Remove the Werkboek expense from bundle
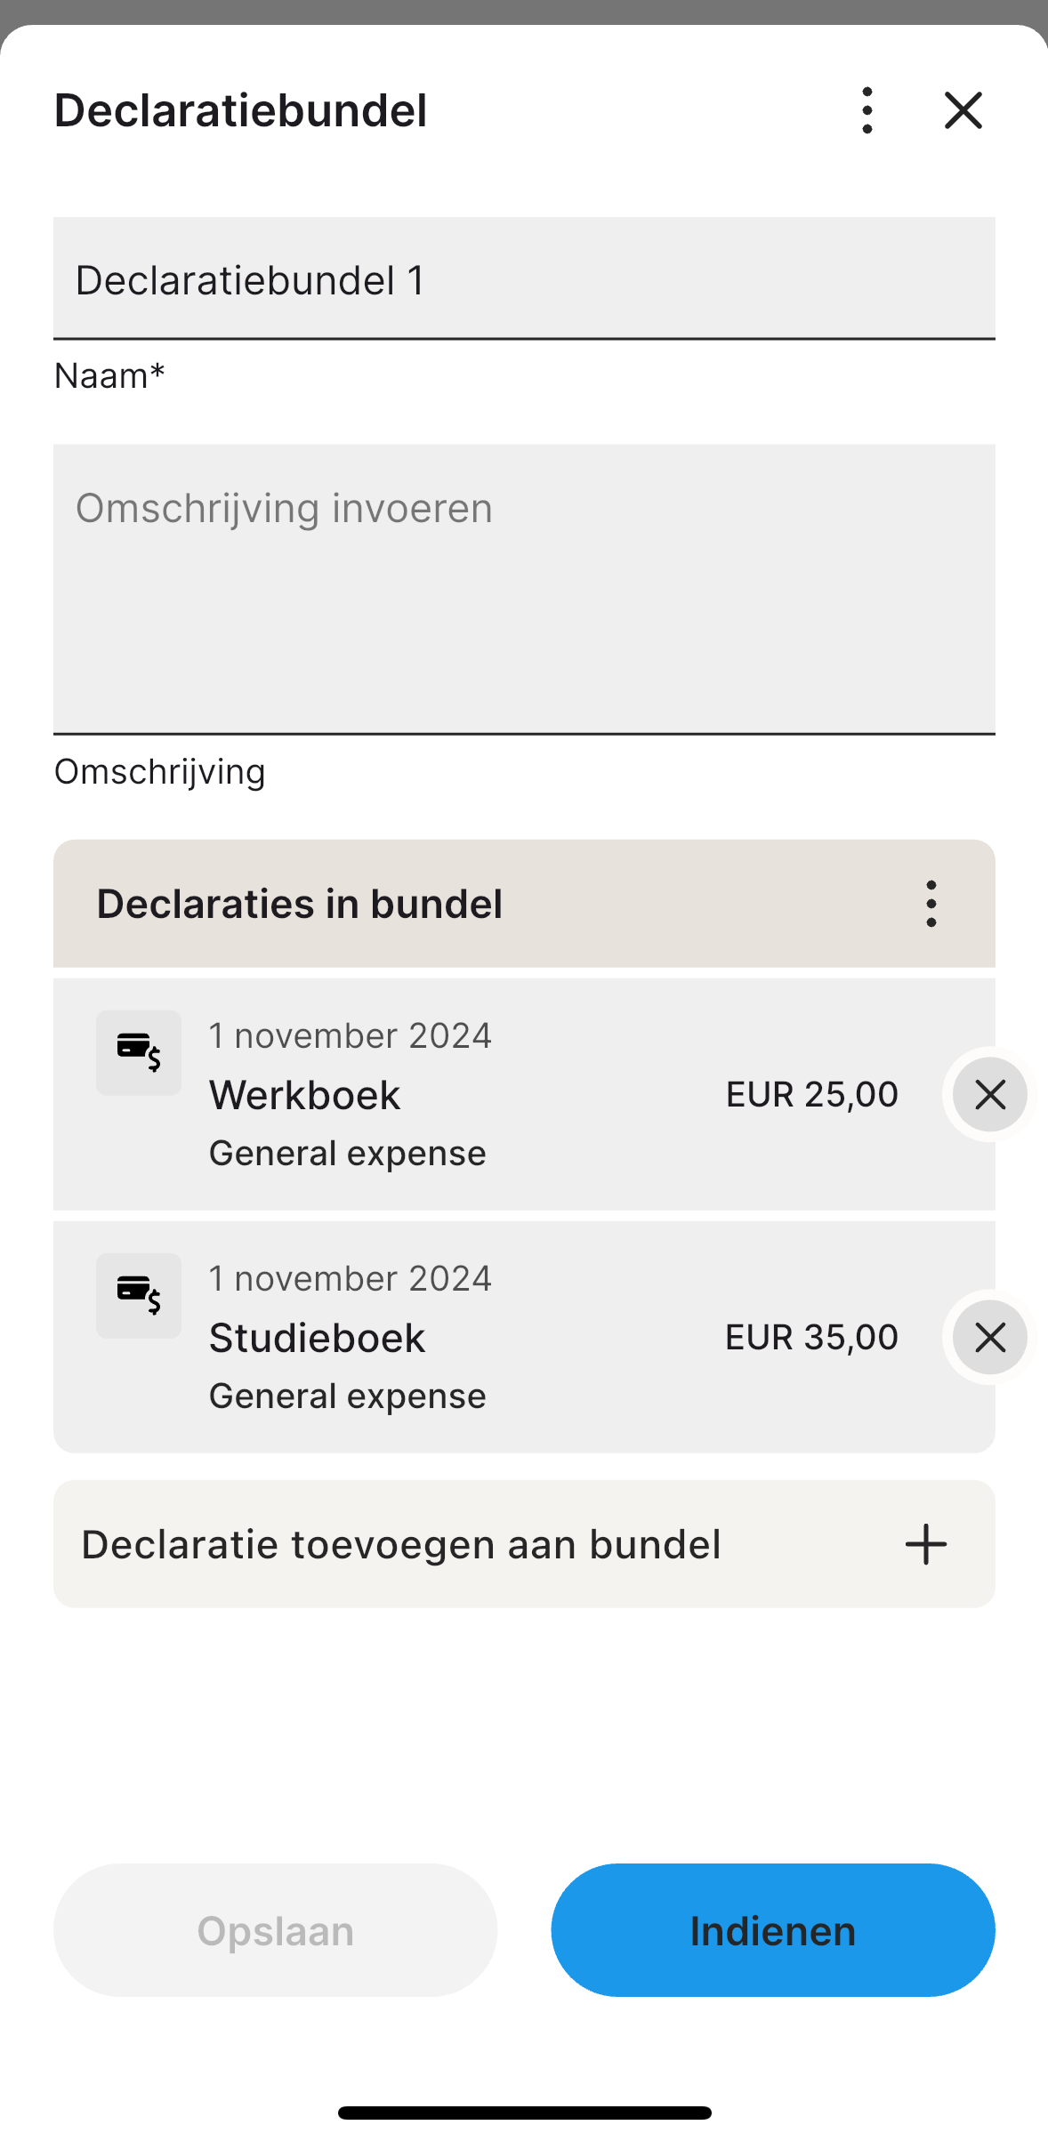The height and width of the screenshot is (2141, 1048). pyautogui.click(x=989, y=1094)
